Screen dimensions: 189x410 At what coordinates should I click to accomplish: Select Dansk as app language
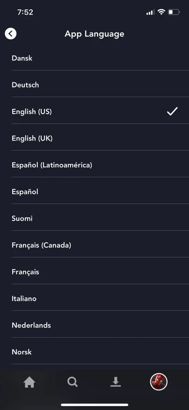[x=94, y=58]
